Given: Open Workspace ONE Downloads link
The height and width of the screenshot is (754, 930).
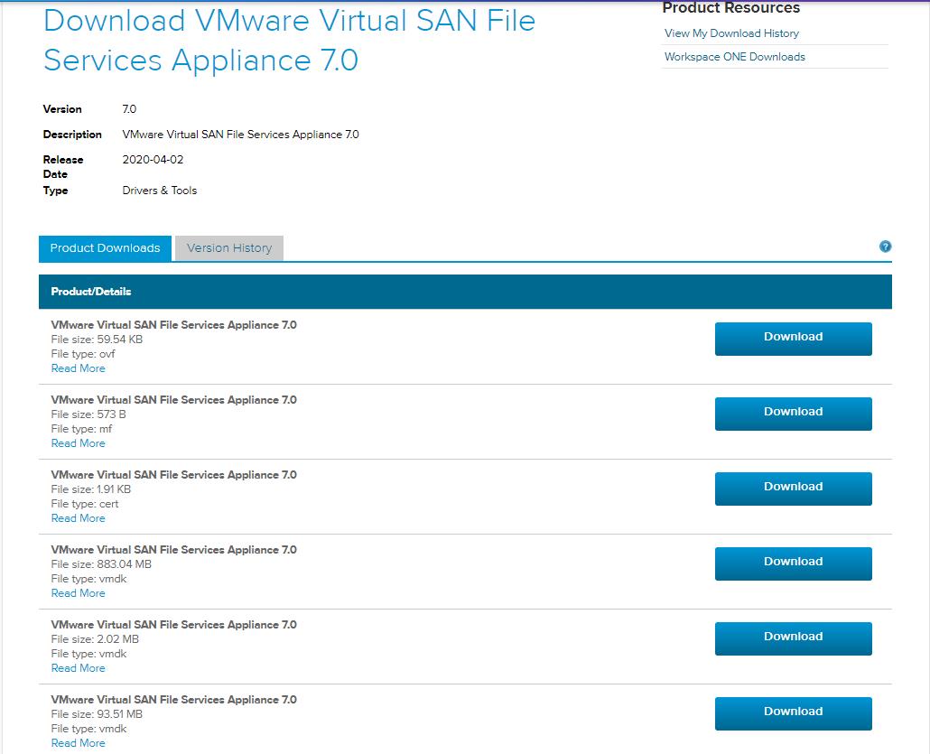Looking at the screenshot, I should coord(734,57).
